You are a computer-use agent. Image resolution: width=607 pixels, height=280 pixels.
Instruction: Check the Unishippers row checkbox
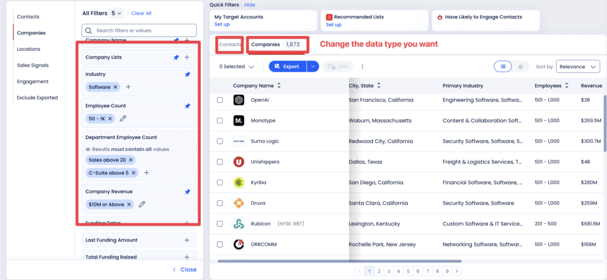(220, 162)
